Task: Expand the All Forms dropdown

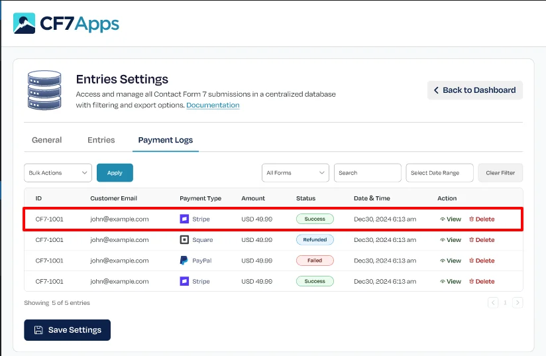Action: pos(296,173)
